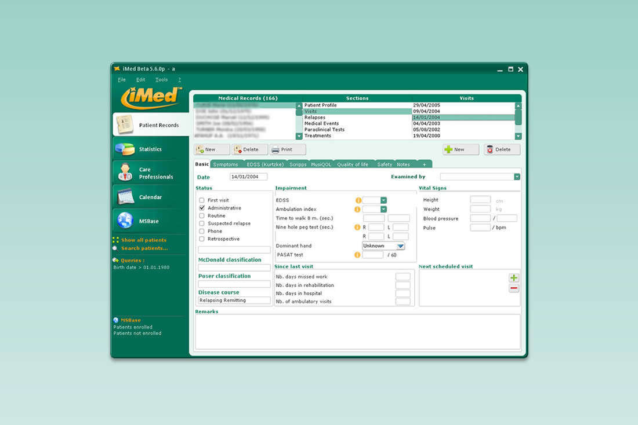This screenshot has width=638, height=425.
Task: Click the Show all patients link
Action: tap(143, 240)
